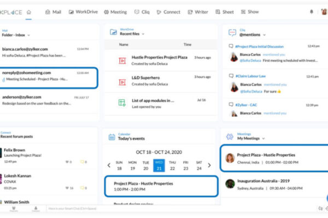Click chat bubble icon beside #Zylker - CAC
The image size is (328, 218).
[x=231, y=105]
